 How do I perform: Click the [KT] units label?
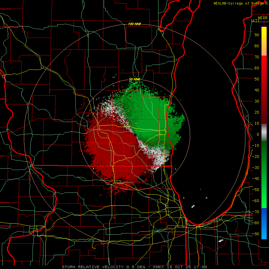click(255, 21)
